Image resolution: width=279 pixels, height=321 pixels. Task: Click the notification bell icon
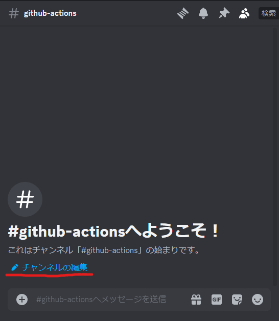coord(203,13)
